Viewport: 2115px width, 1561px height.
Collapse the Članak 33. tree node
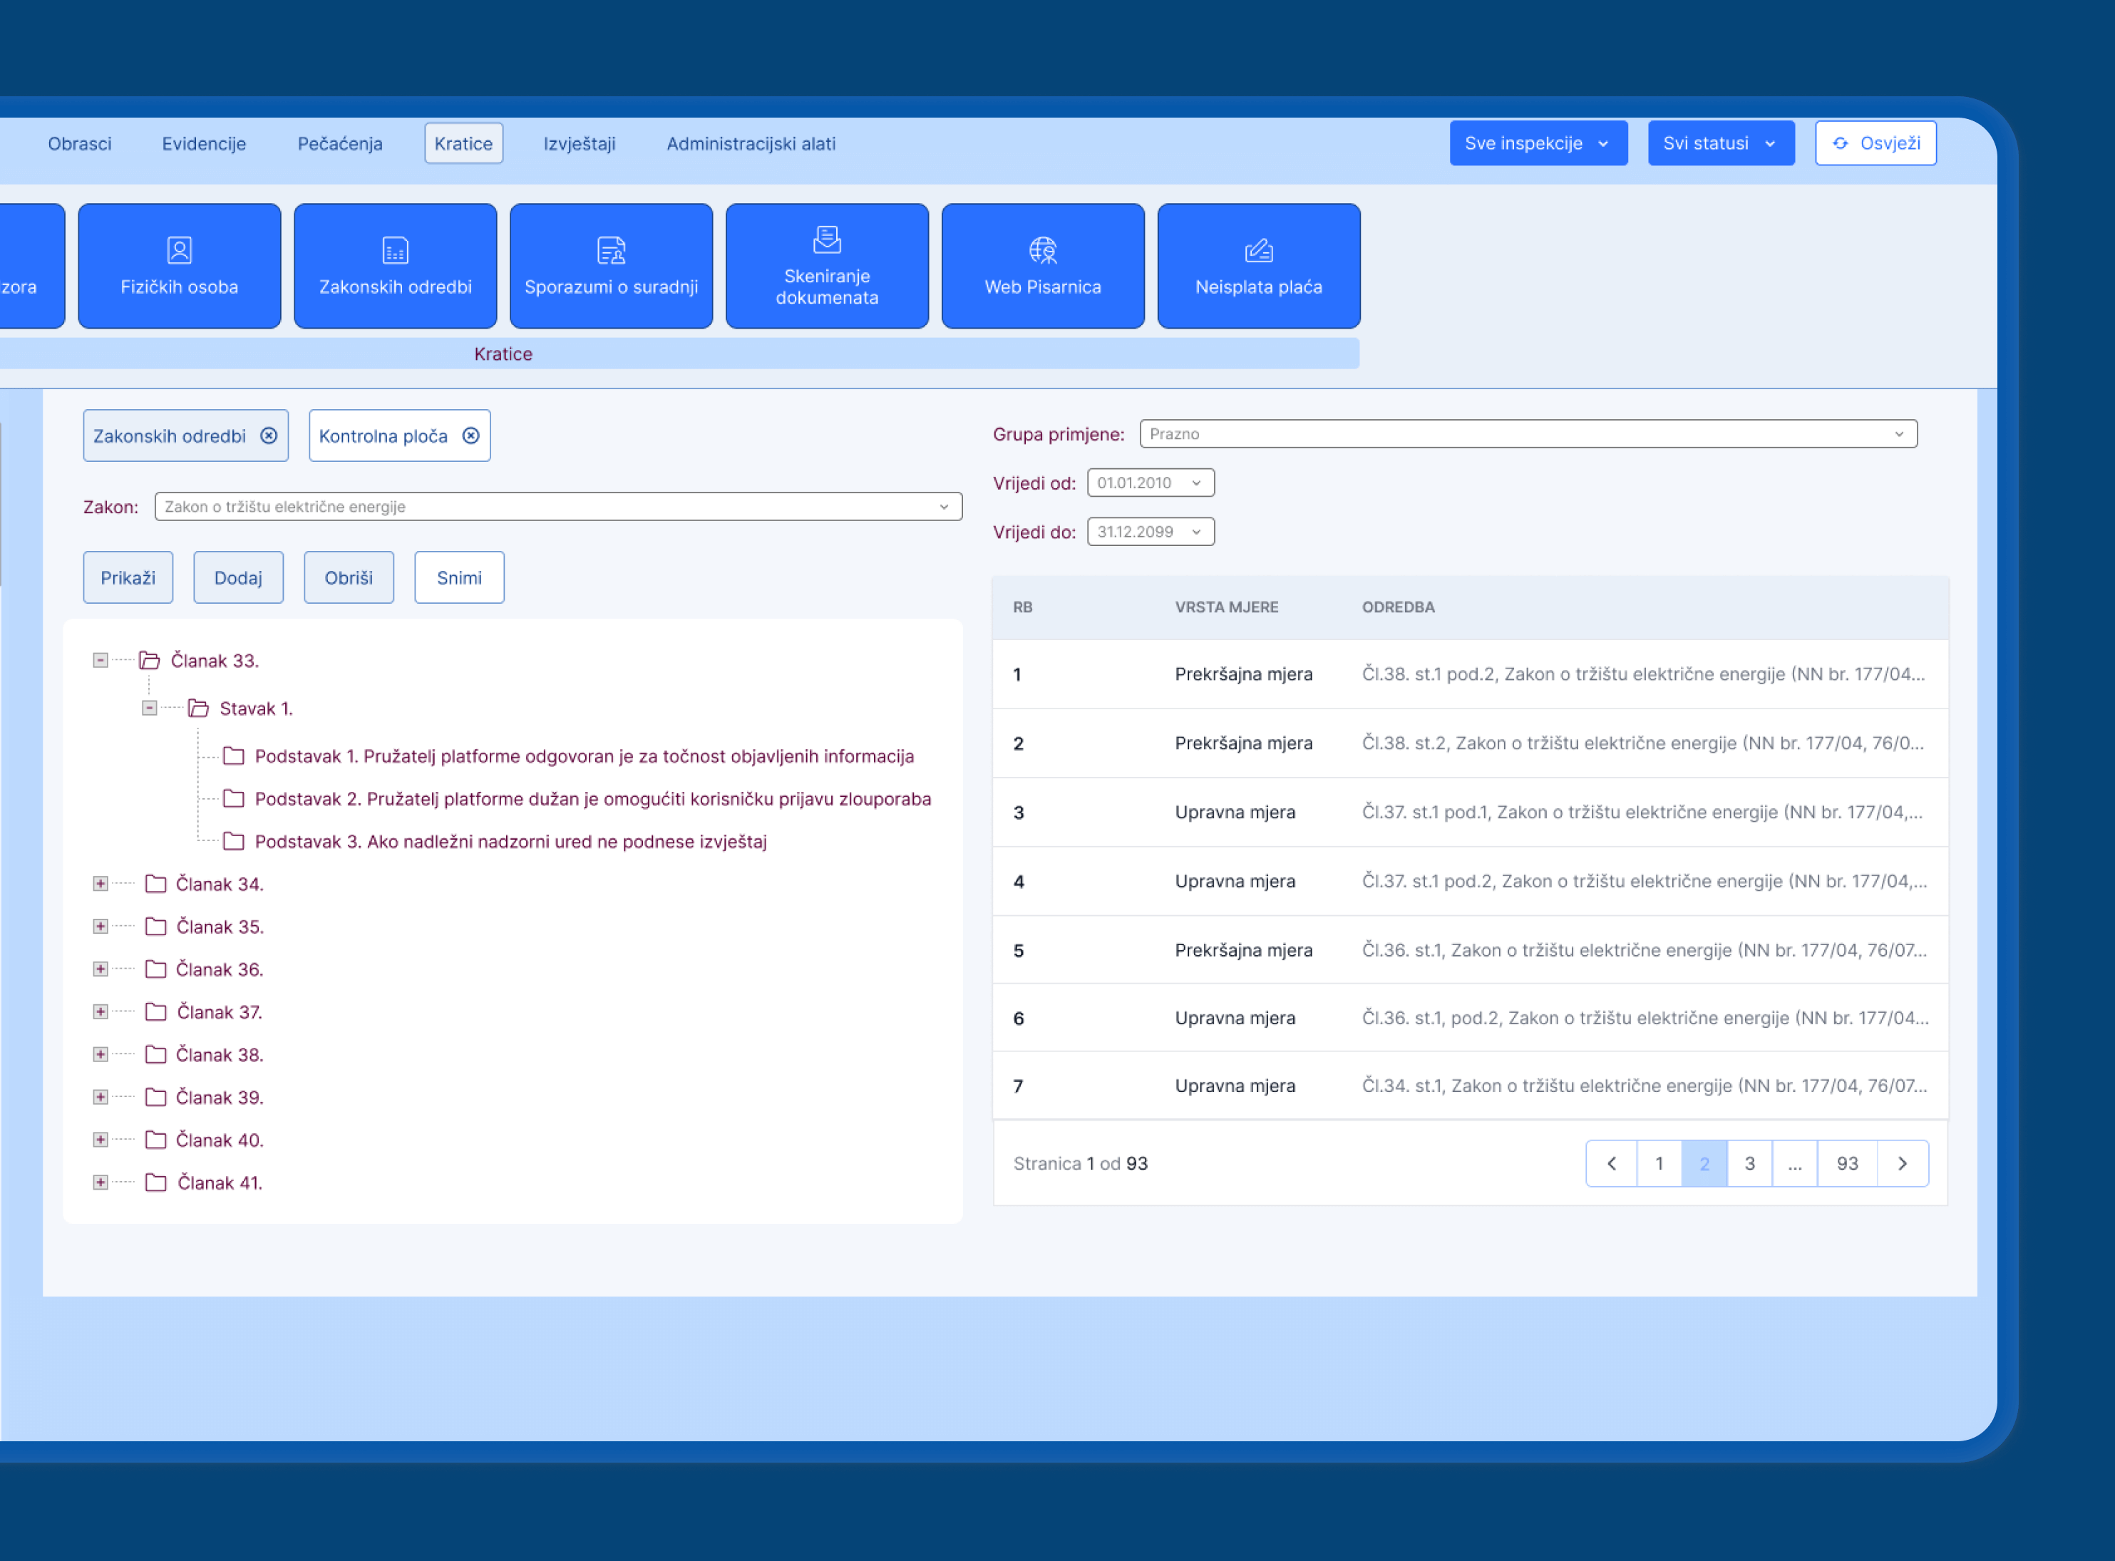point(101,659)
